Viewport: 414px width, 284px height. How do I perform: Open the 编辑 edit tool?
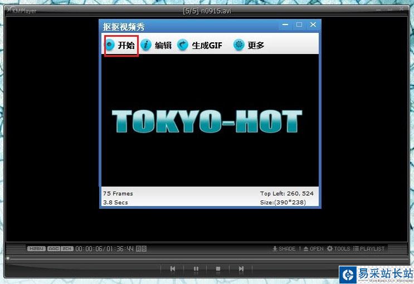(156, 45)
